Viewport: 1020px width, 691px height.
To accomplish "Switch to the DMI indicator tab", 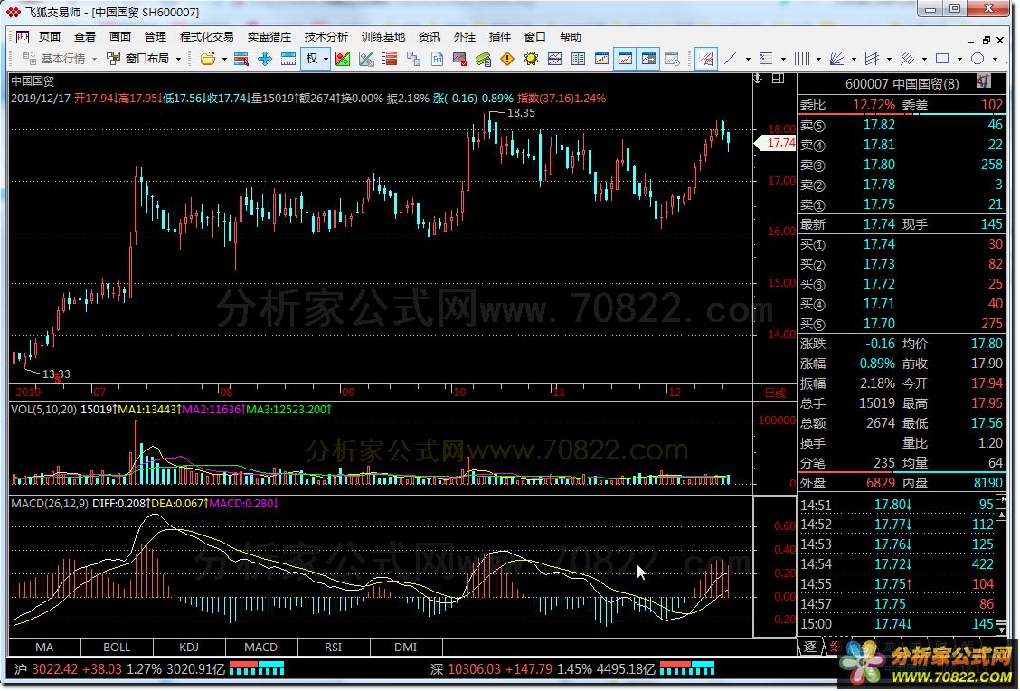I will [x=406, y=648].
